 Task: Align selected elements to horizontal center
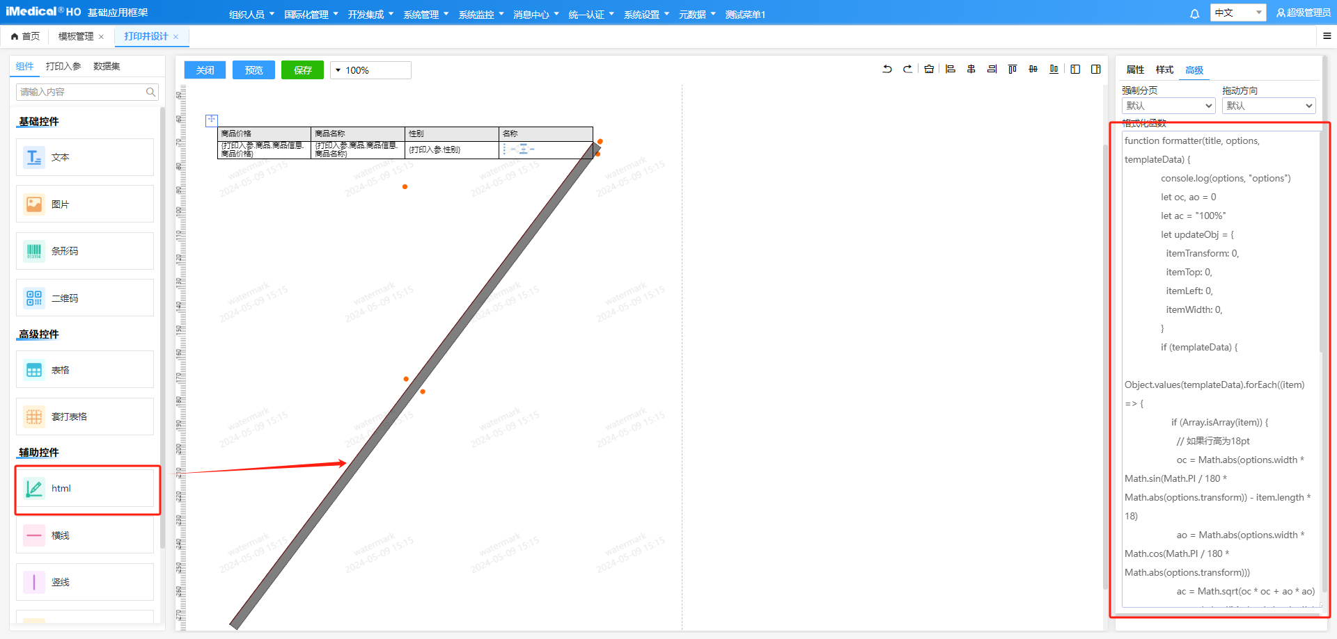(x=971, y=70)
